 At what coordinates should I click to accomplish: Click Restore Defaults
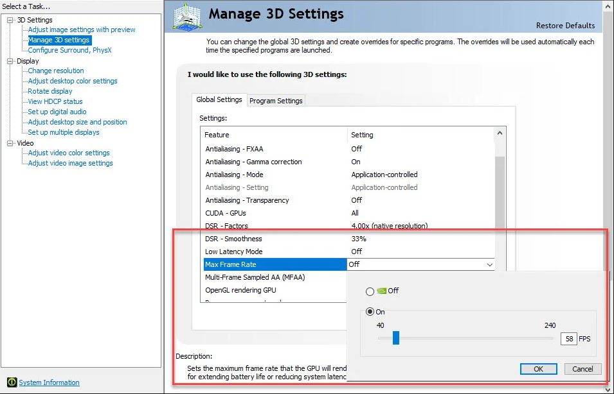565,26
